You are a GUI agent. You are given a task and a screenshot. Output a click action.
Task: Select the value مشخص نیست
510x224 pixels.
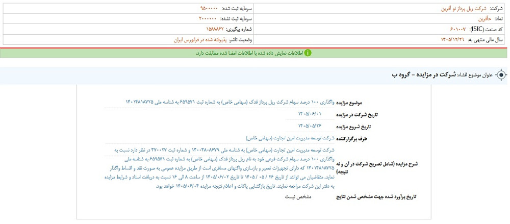(x=297, y=197)
